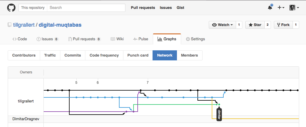The image size is (306, 127).
Task: Select the Commits graph tab
Action: pos(73,55)
